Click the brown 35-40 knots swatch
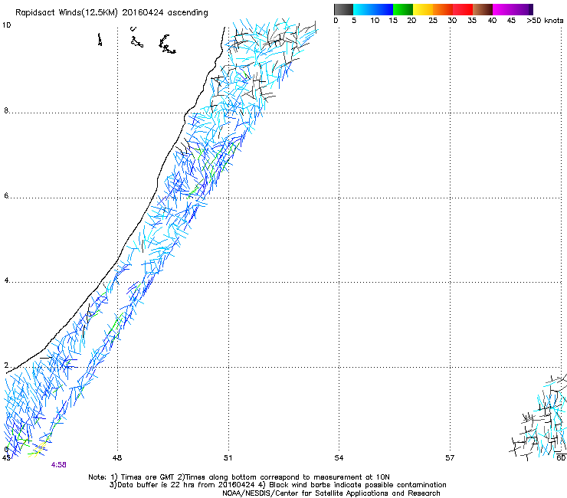This screenshot has width=567, height=498. pos(483,9)
